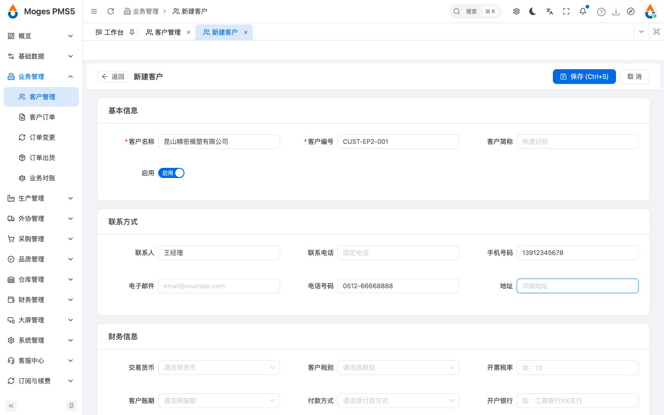
Task: Toggle the 启用 switch off
Action: click(171, 173)
